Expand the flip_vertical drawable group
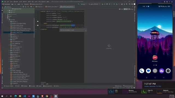 tap(9, 62)
